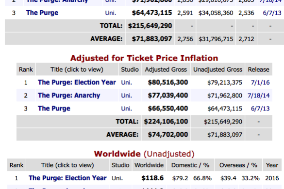Image resolution: width=284 pixels, height=189 pixels.
Task: Open The Purge: Election Year in adjusted table
Action: (77, 82)
